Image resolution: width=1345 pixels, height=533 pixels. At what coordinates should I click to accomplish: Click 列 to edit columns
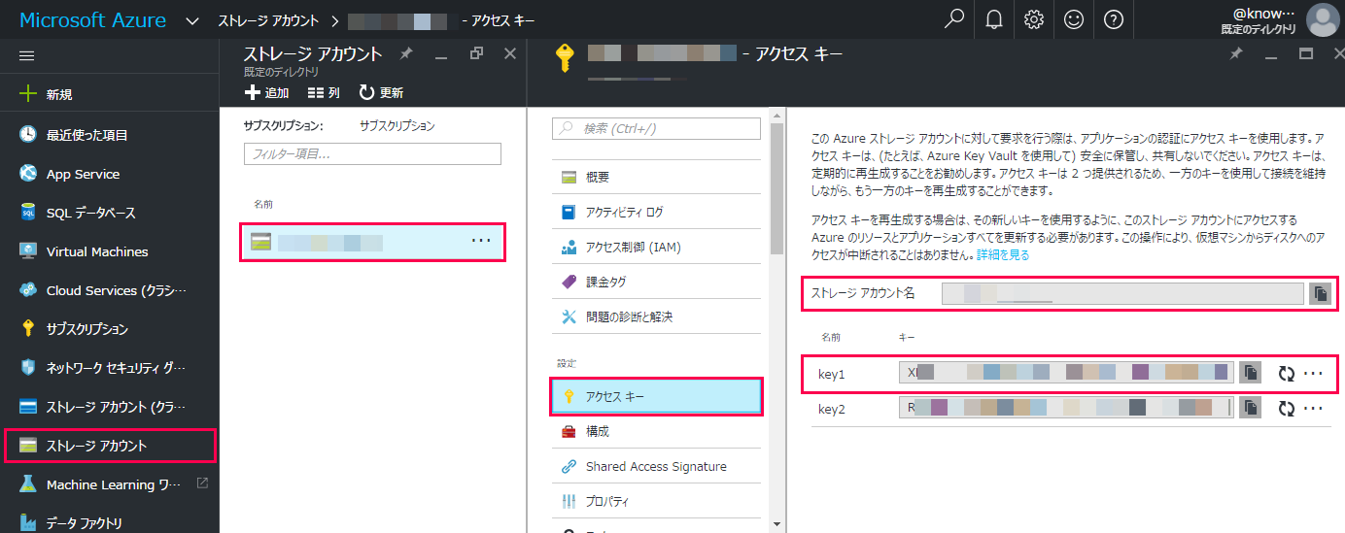coord(324,93)
